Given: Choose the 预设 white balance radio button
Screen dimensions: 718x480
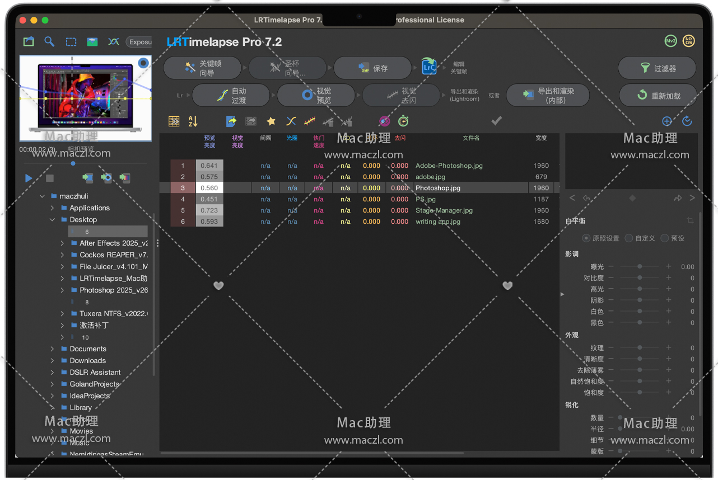Looking at the screenshot, I should point(665,238).
